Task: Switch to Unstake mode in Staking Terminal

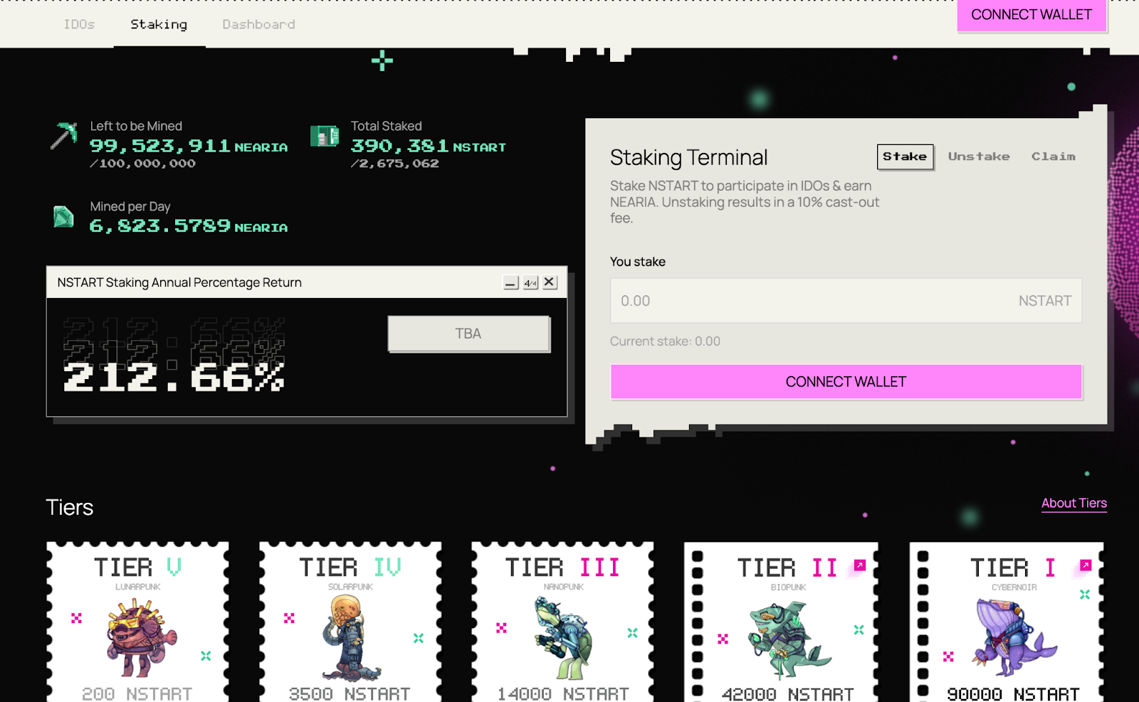Action: (x=979, y=156)
